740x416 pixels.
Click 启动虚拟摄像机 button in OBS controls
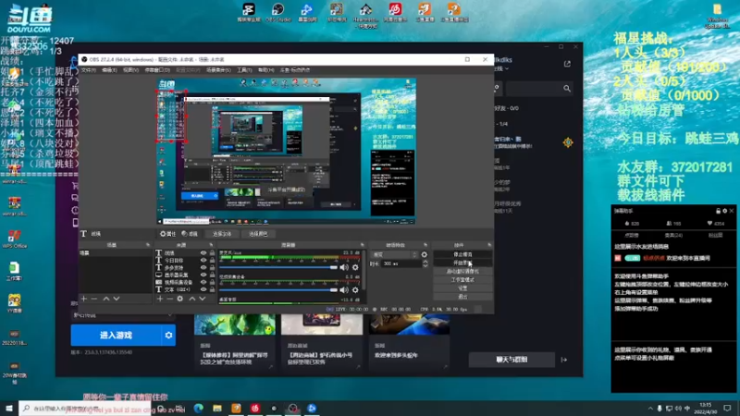pos(462,272)
